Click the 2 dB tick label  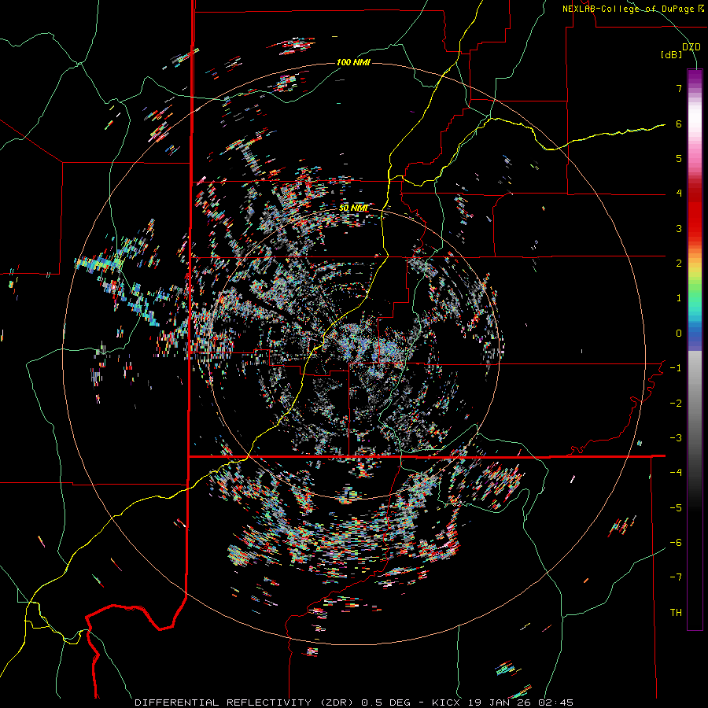click(679, 264)
